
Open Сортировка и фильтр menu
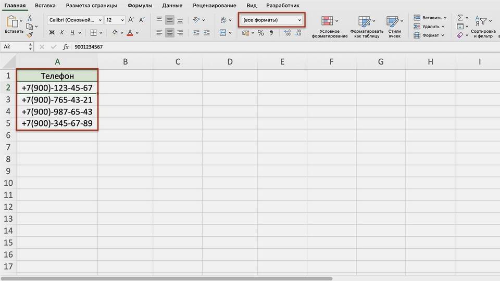tap(483, 27)
